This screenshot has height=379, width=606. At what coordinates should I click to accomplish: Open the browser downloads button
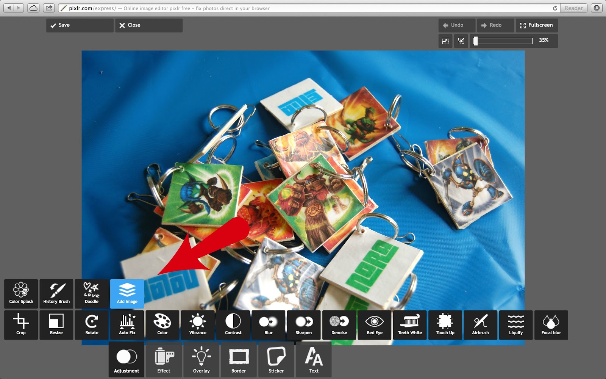[x=597, y=8]
